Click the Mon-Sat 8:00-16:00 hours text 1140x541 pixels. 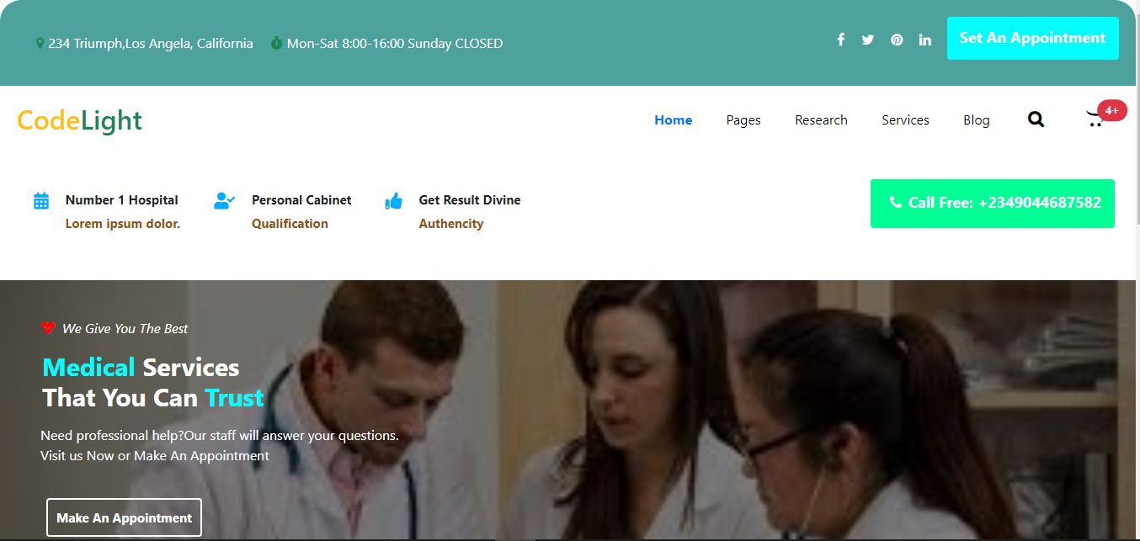(395, 43)
